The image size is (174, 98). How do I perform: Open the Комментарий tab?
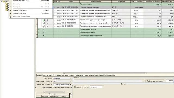110,75
